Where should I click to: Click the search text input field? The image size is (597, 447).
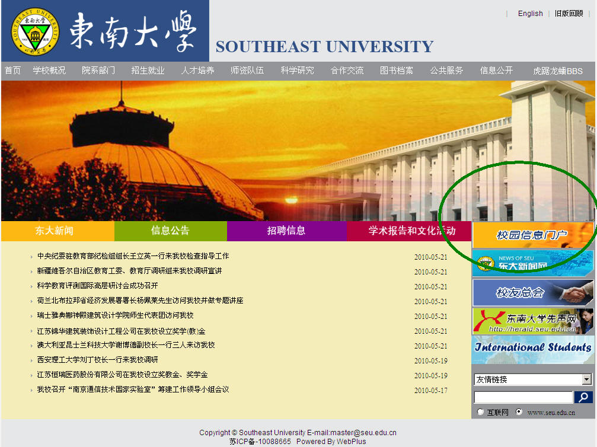click(x=523, y=397)
